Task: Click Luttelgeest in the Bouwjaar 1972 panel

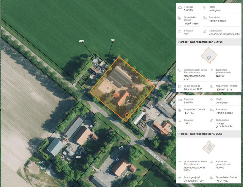Action: click(222, 103)
